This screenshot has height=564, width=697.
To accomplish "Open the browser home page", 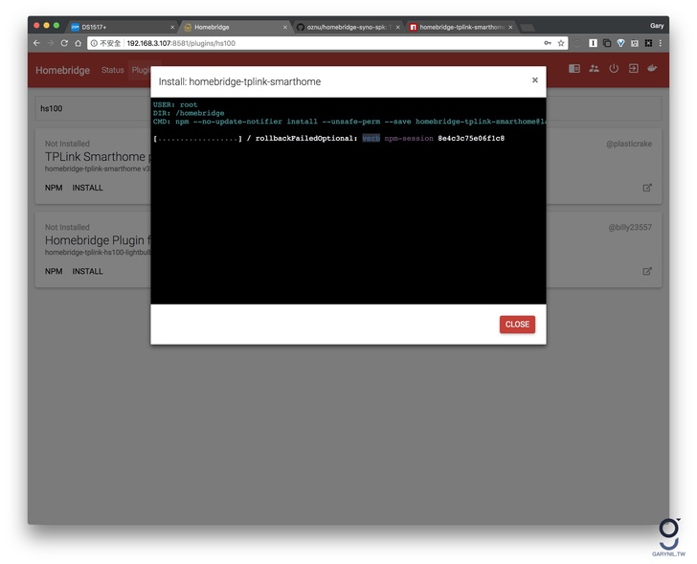I will click(78, 43).
